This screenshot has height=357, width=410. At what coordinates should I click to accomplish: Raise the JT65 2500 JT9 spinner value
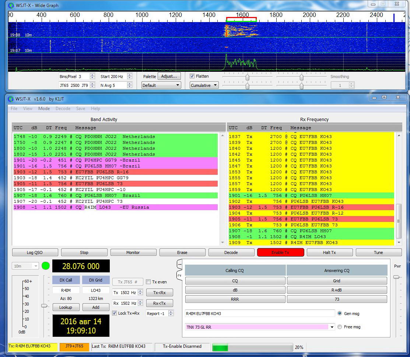[x=92, y=84]
